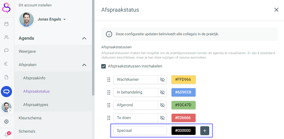Viewport: 284px width, 139px height.
Task: Open the patients icon in sidebar
Action: 6,37
